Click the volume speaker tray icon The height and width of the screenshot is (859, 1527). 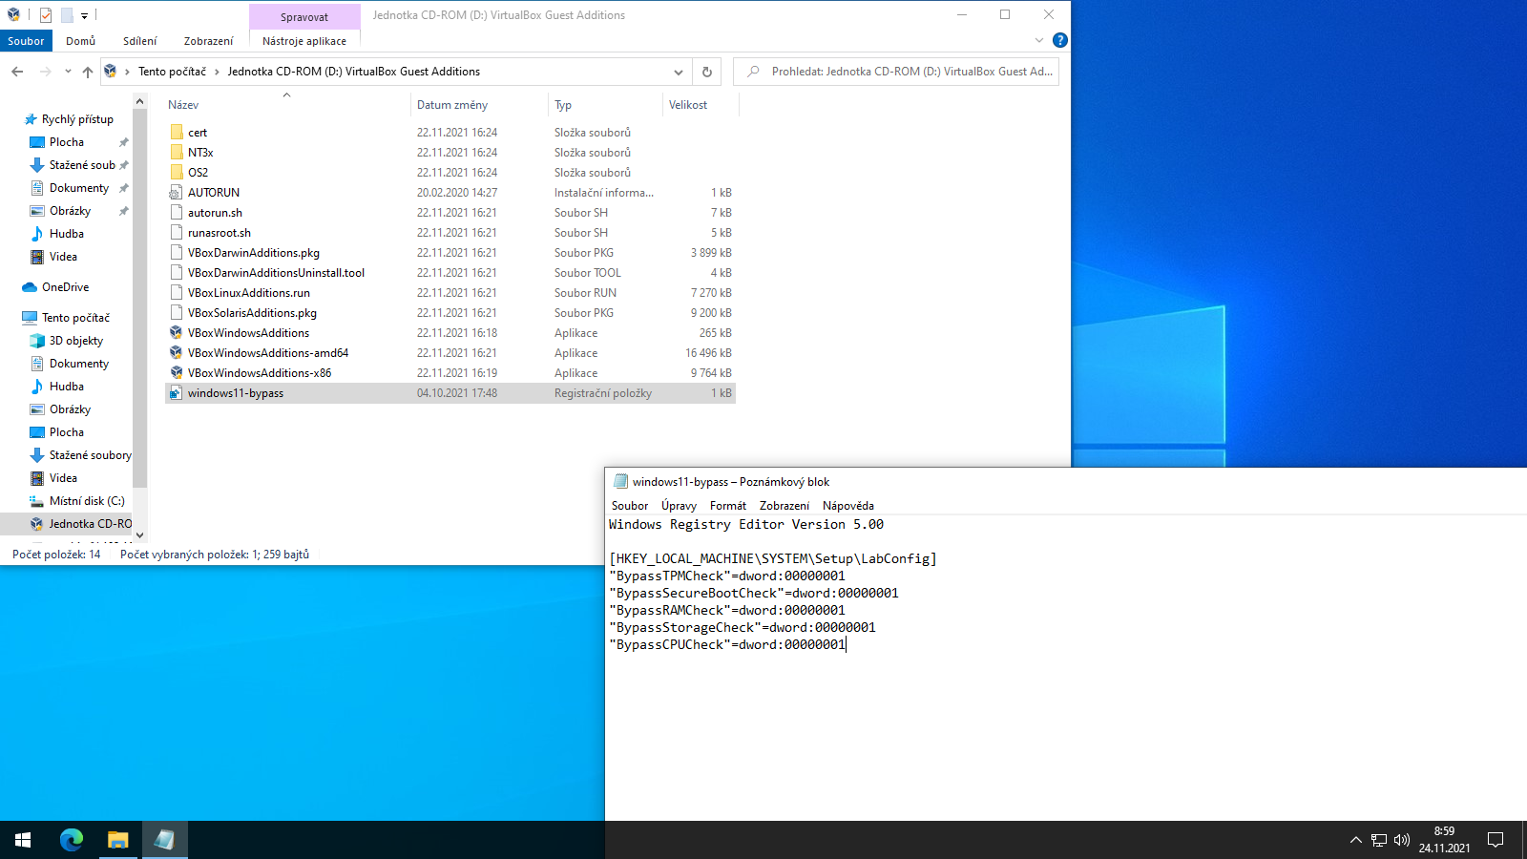(1401, 840)
